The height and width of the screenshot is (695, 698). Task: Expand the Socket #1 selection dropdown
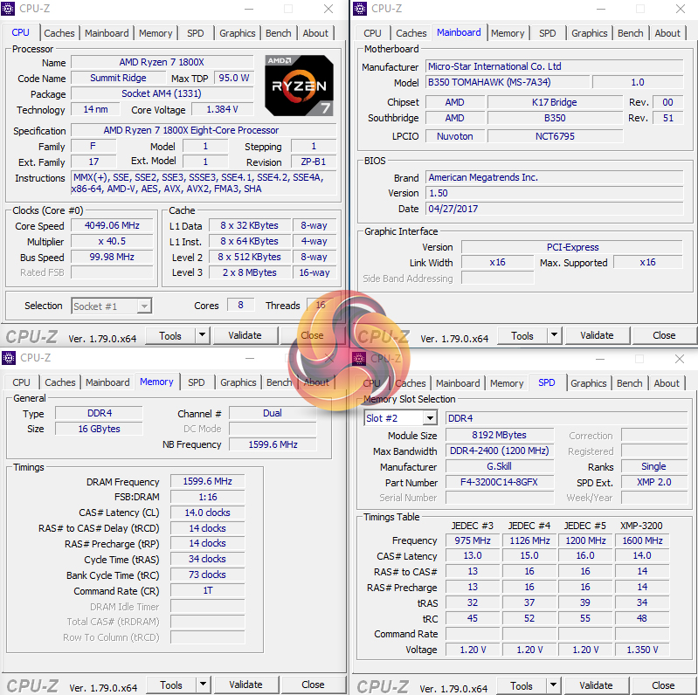144,306
